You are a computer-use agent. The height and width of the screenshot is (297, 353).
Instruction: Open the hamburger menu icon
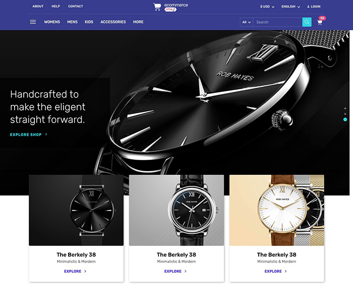pos(33,22)
